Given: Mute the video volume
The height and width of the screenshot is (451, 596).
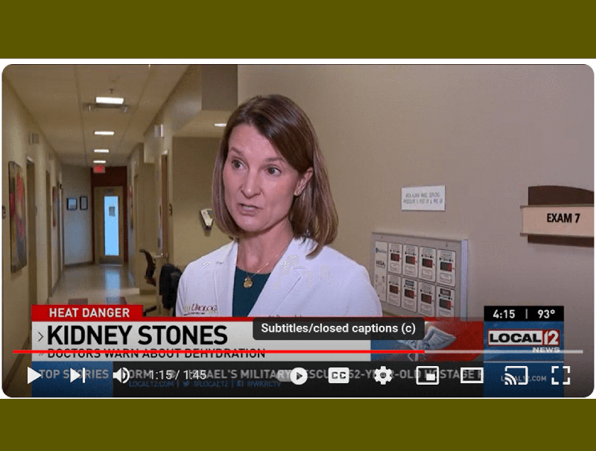Looking at the screenshot, I should tap(121, 376).
